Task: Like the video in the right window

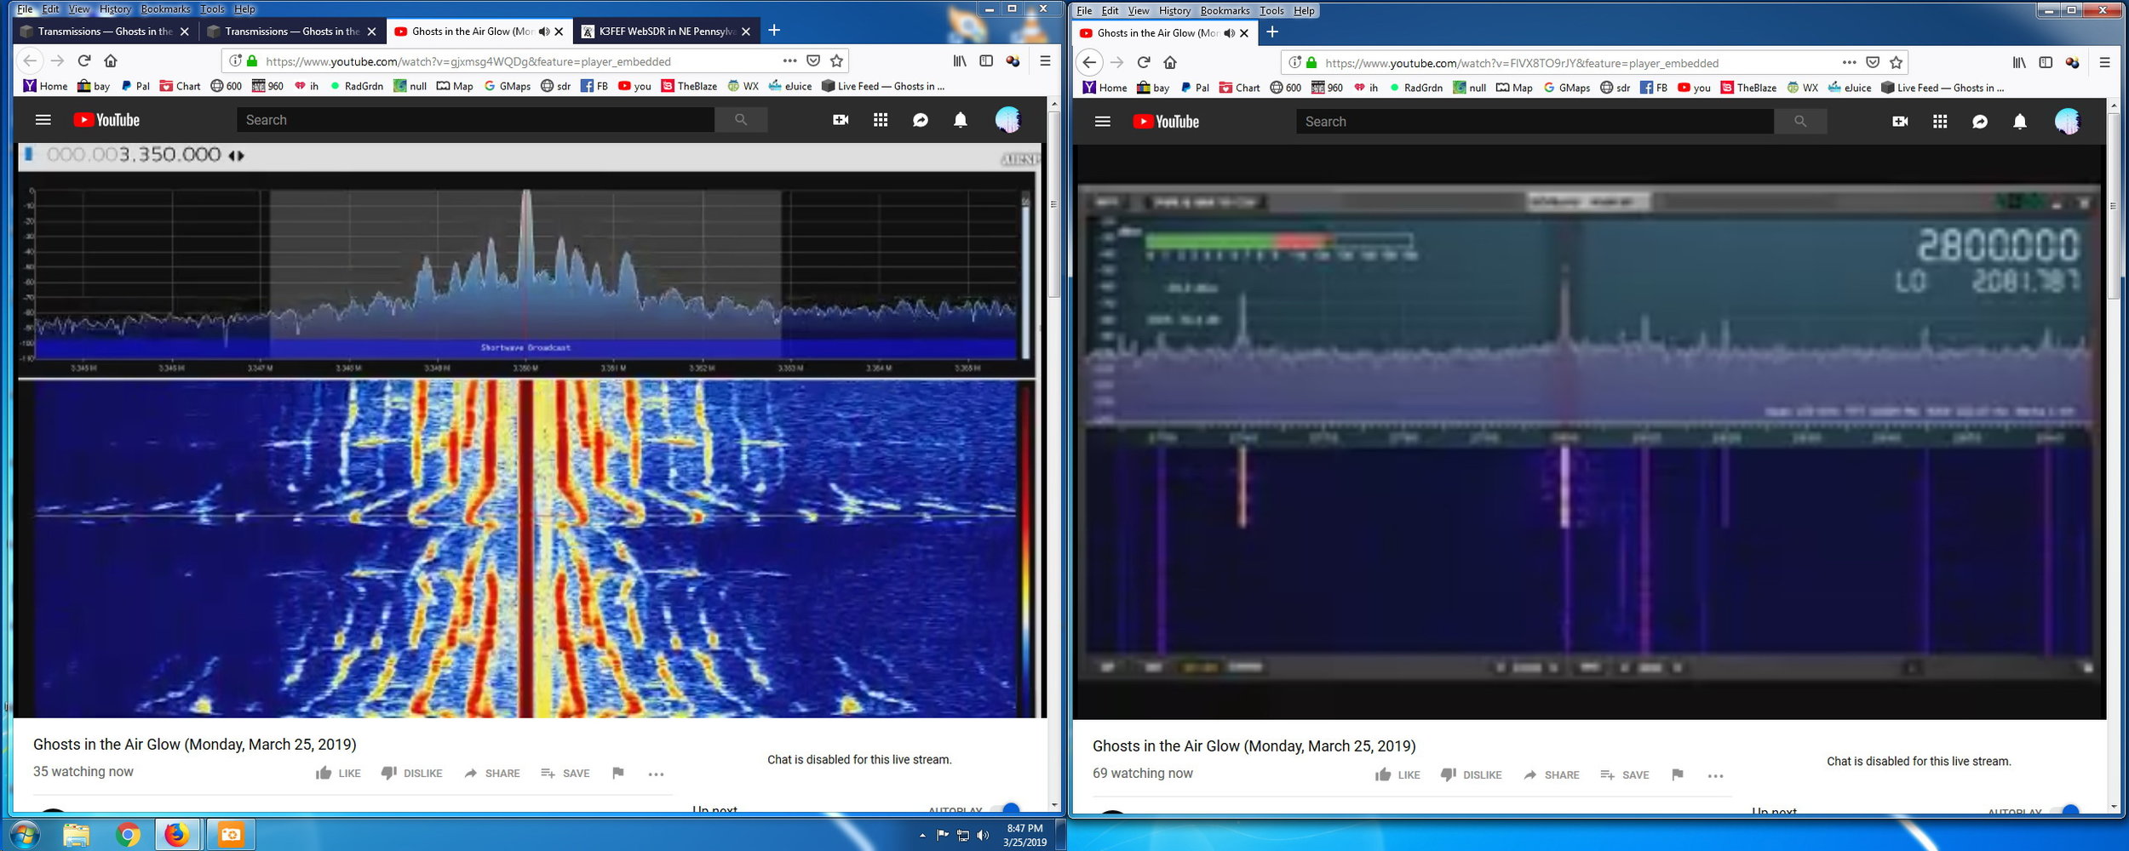Action: [1397, 774]
